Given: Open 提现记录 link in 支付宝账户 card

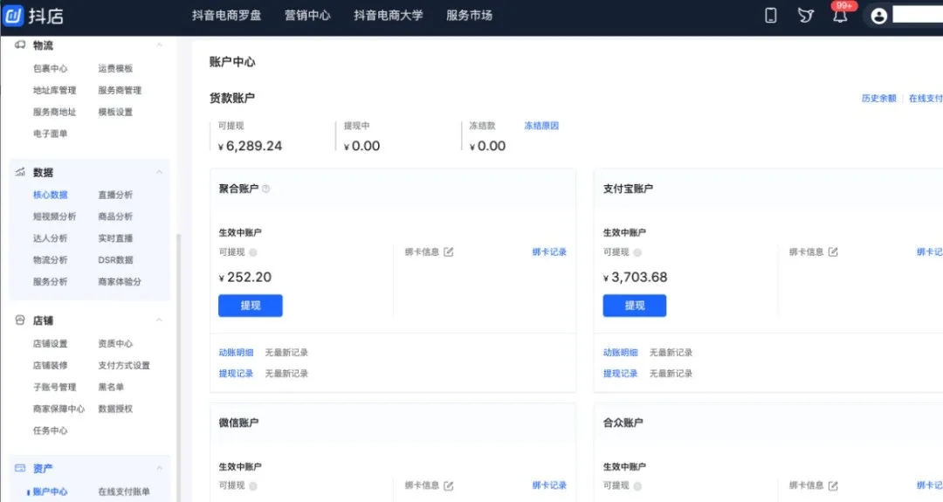Looking at the screenshot, I should tap(620, 374).
